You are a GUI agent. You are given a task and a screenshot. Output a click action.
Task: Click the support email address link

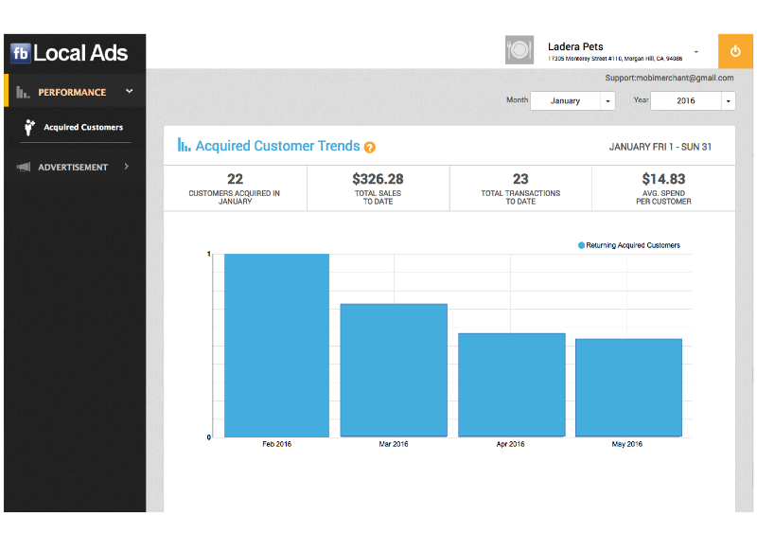[670, 78]
